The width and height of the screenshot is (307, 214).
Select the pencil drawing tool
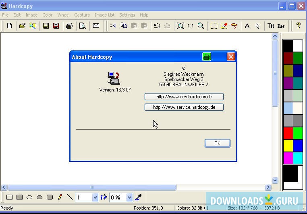pos(60,197)
